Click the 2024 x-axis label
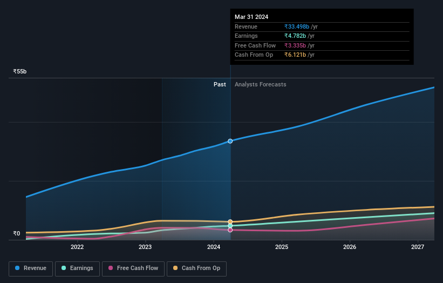443x283 pixels. click(x=214, y=247)
